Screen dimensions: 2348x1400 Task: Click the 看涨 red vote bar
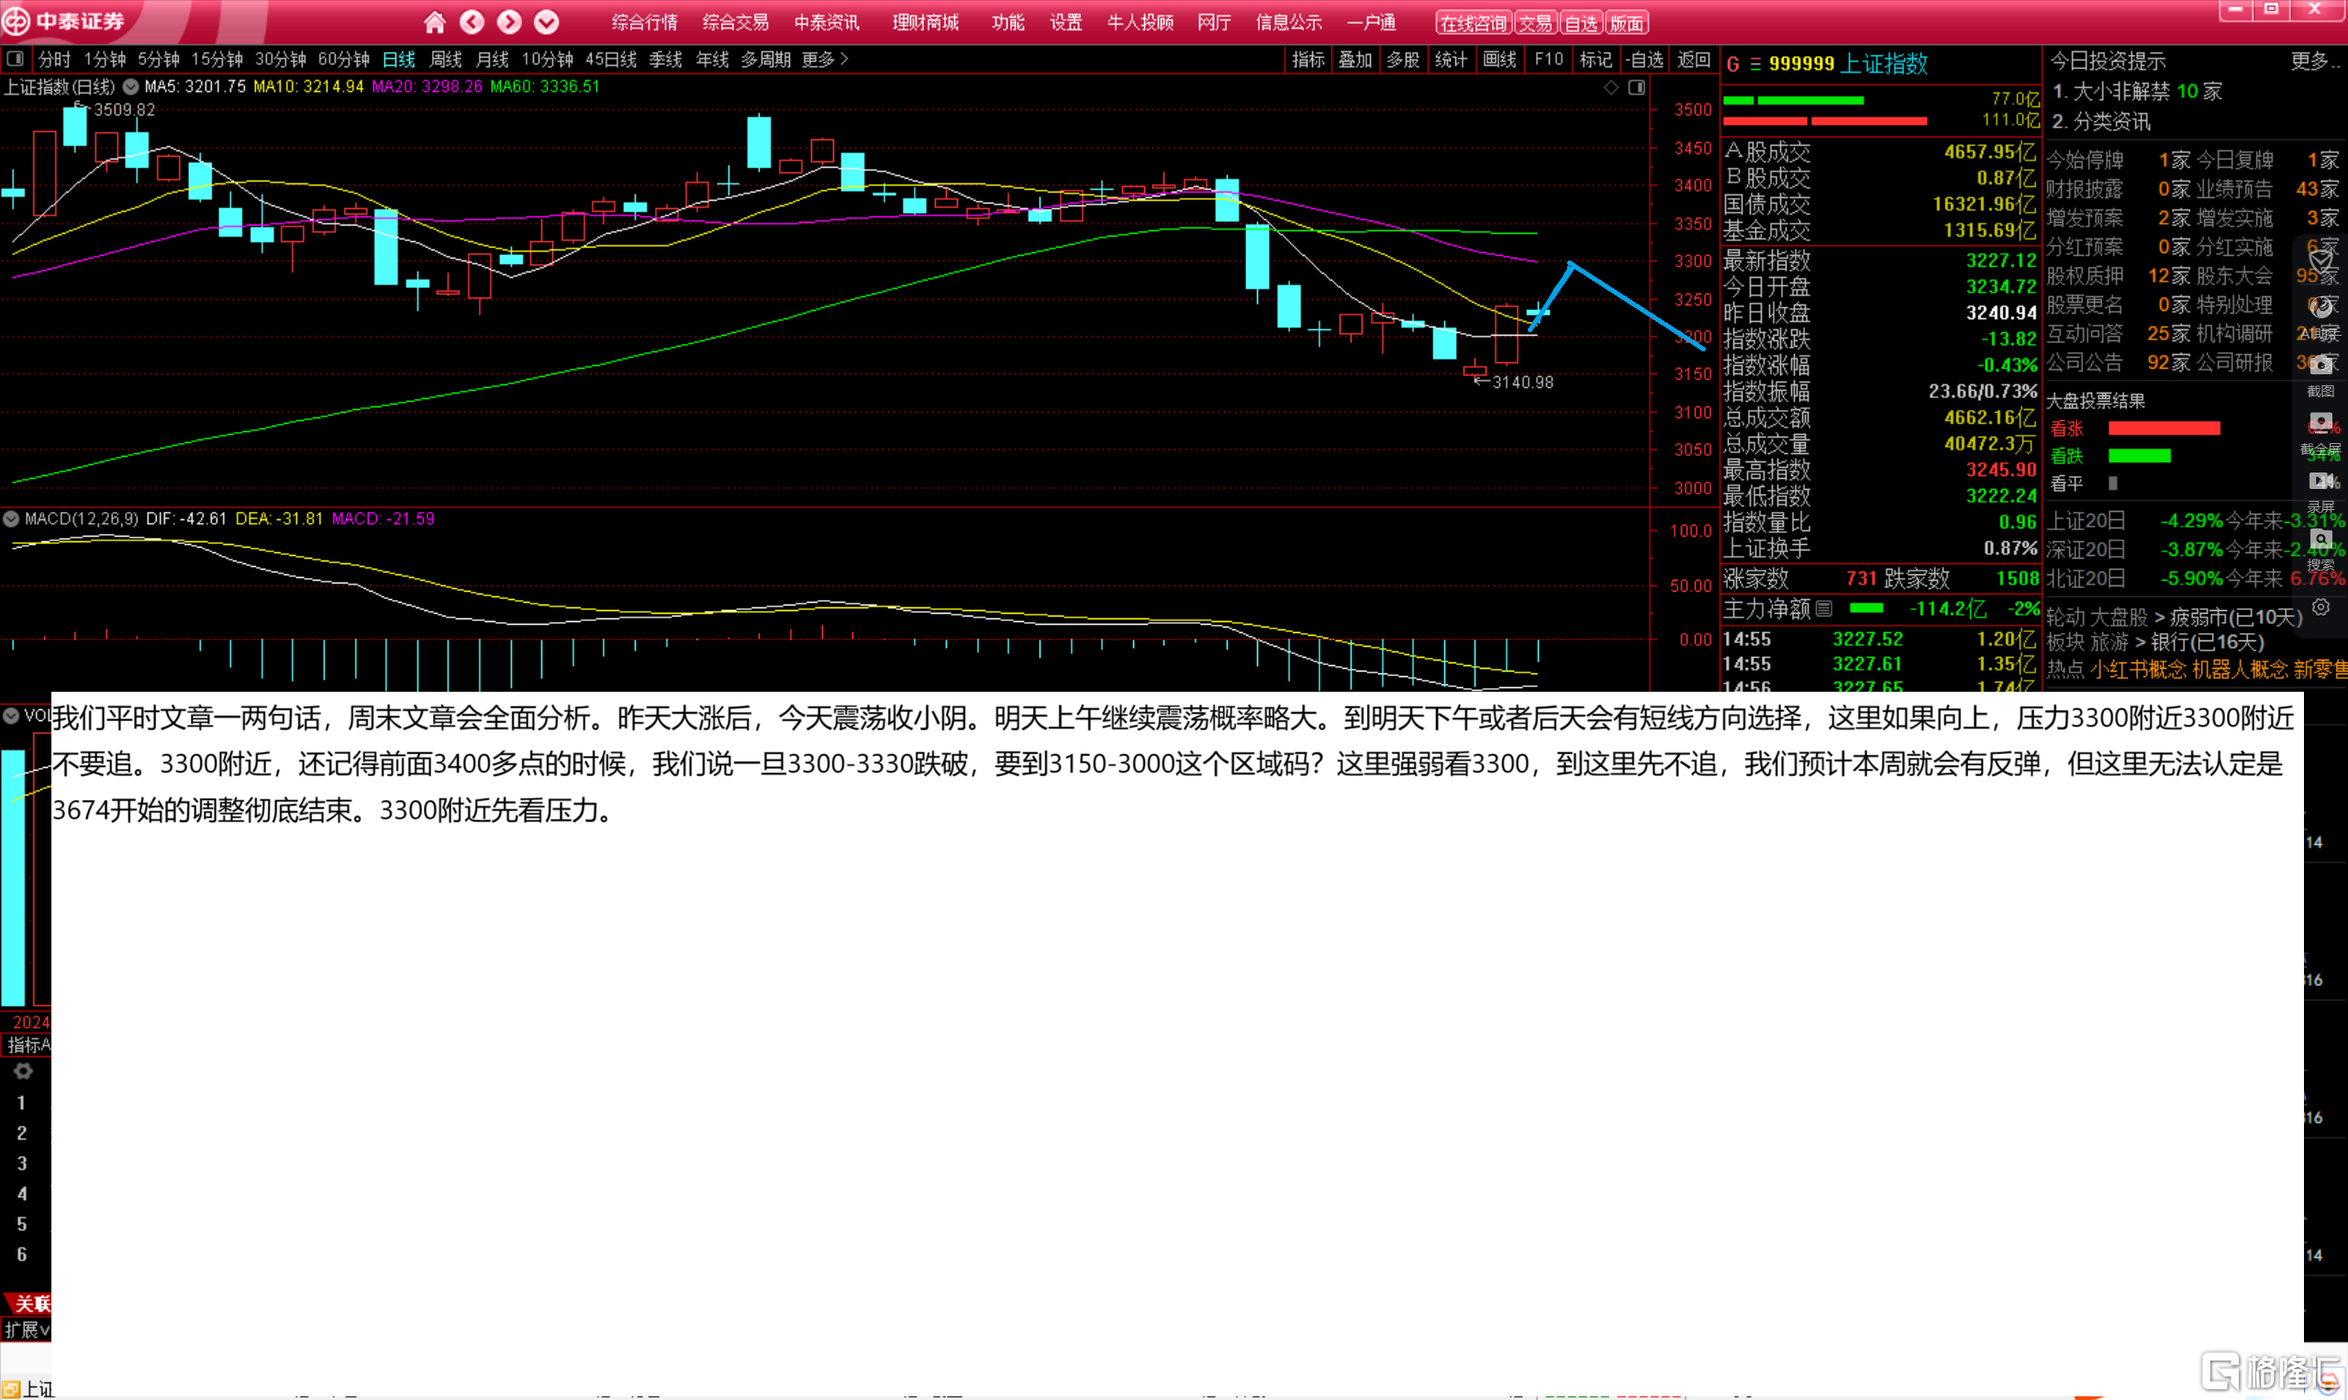click(2164, 429)
